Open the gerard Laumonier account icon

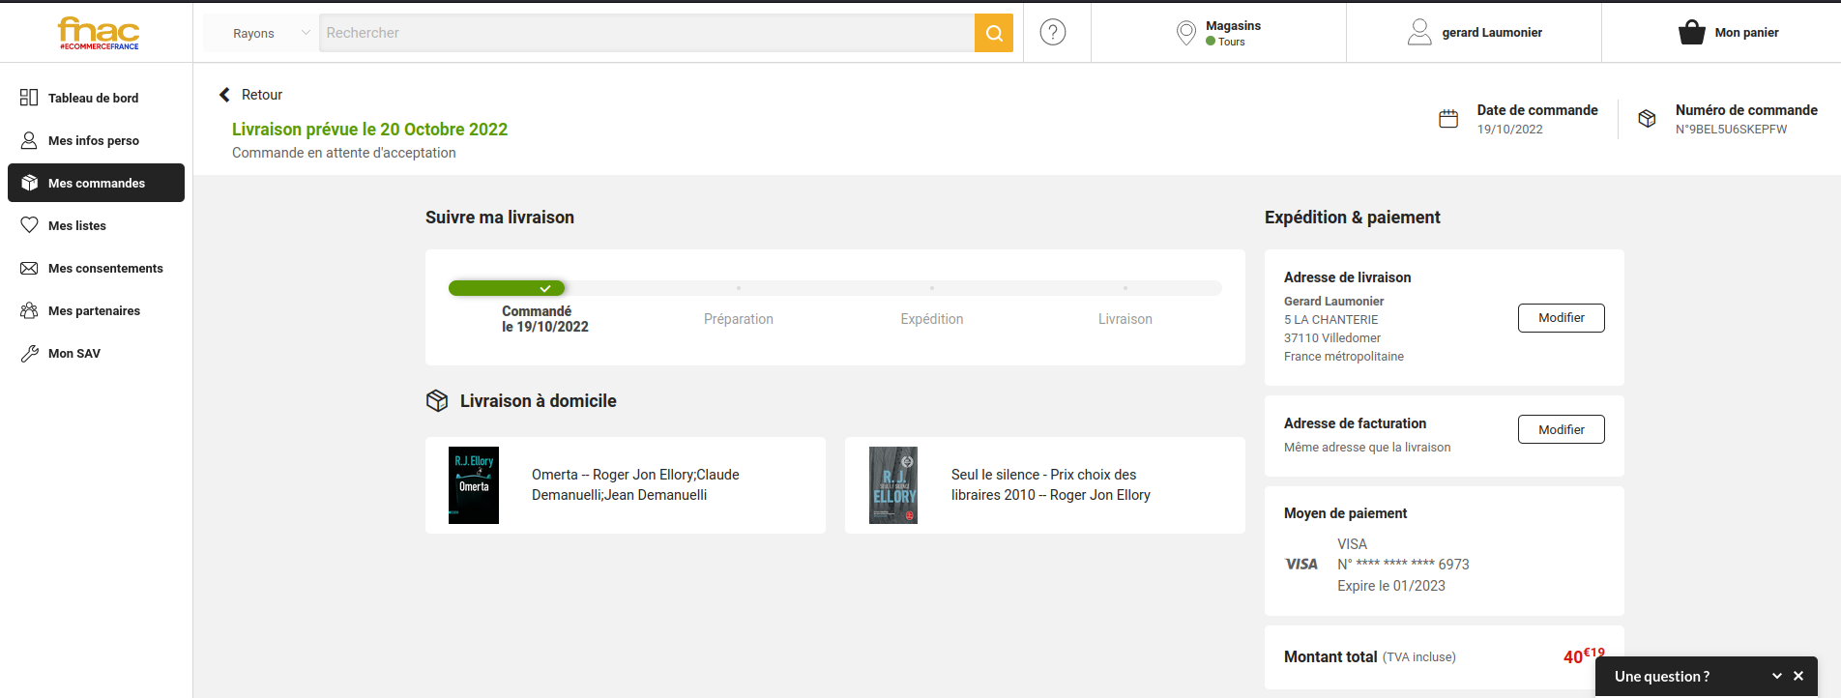pyautogui.click(x=1418, y=33)
